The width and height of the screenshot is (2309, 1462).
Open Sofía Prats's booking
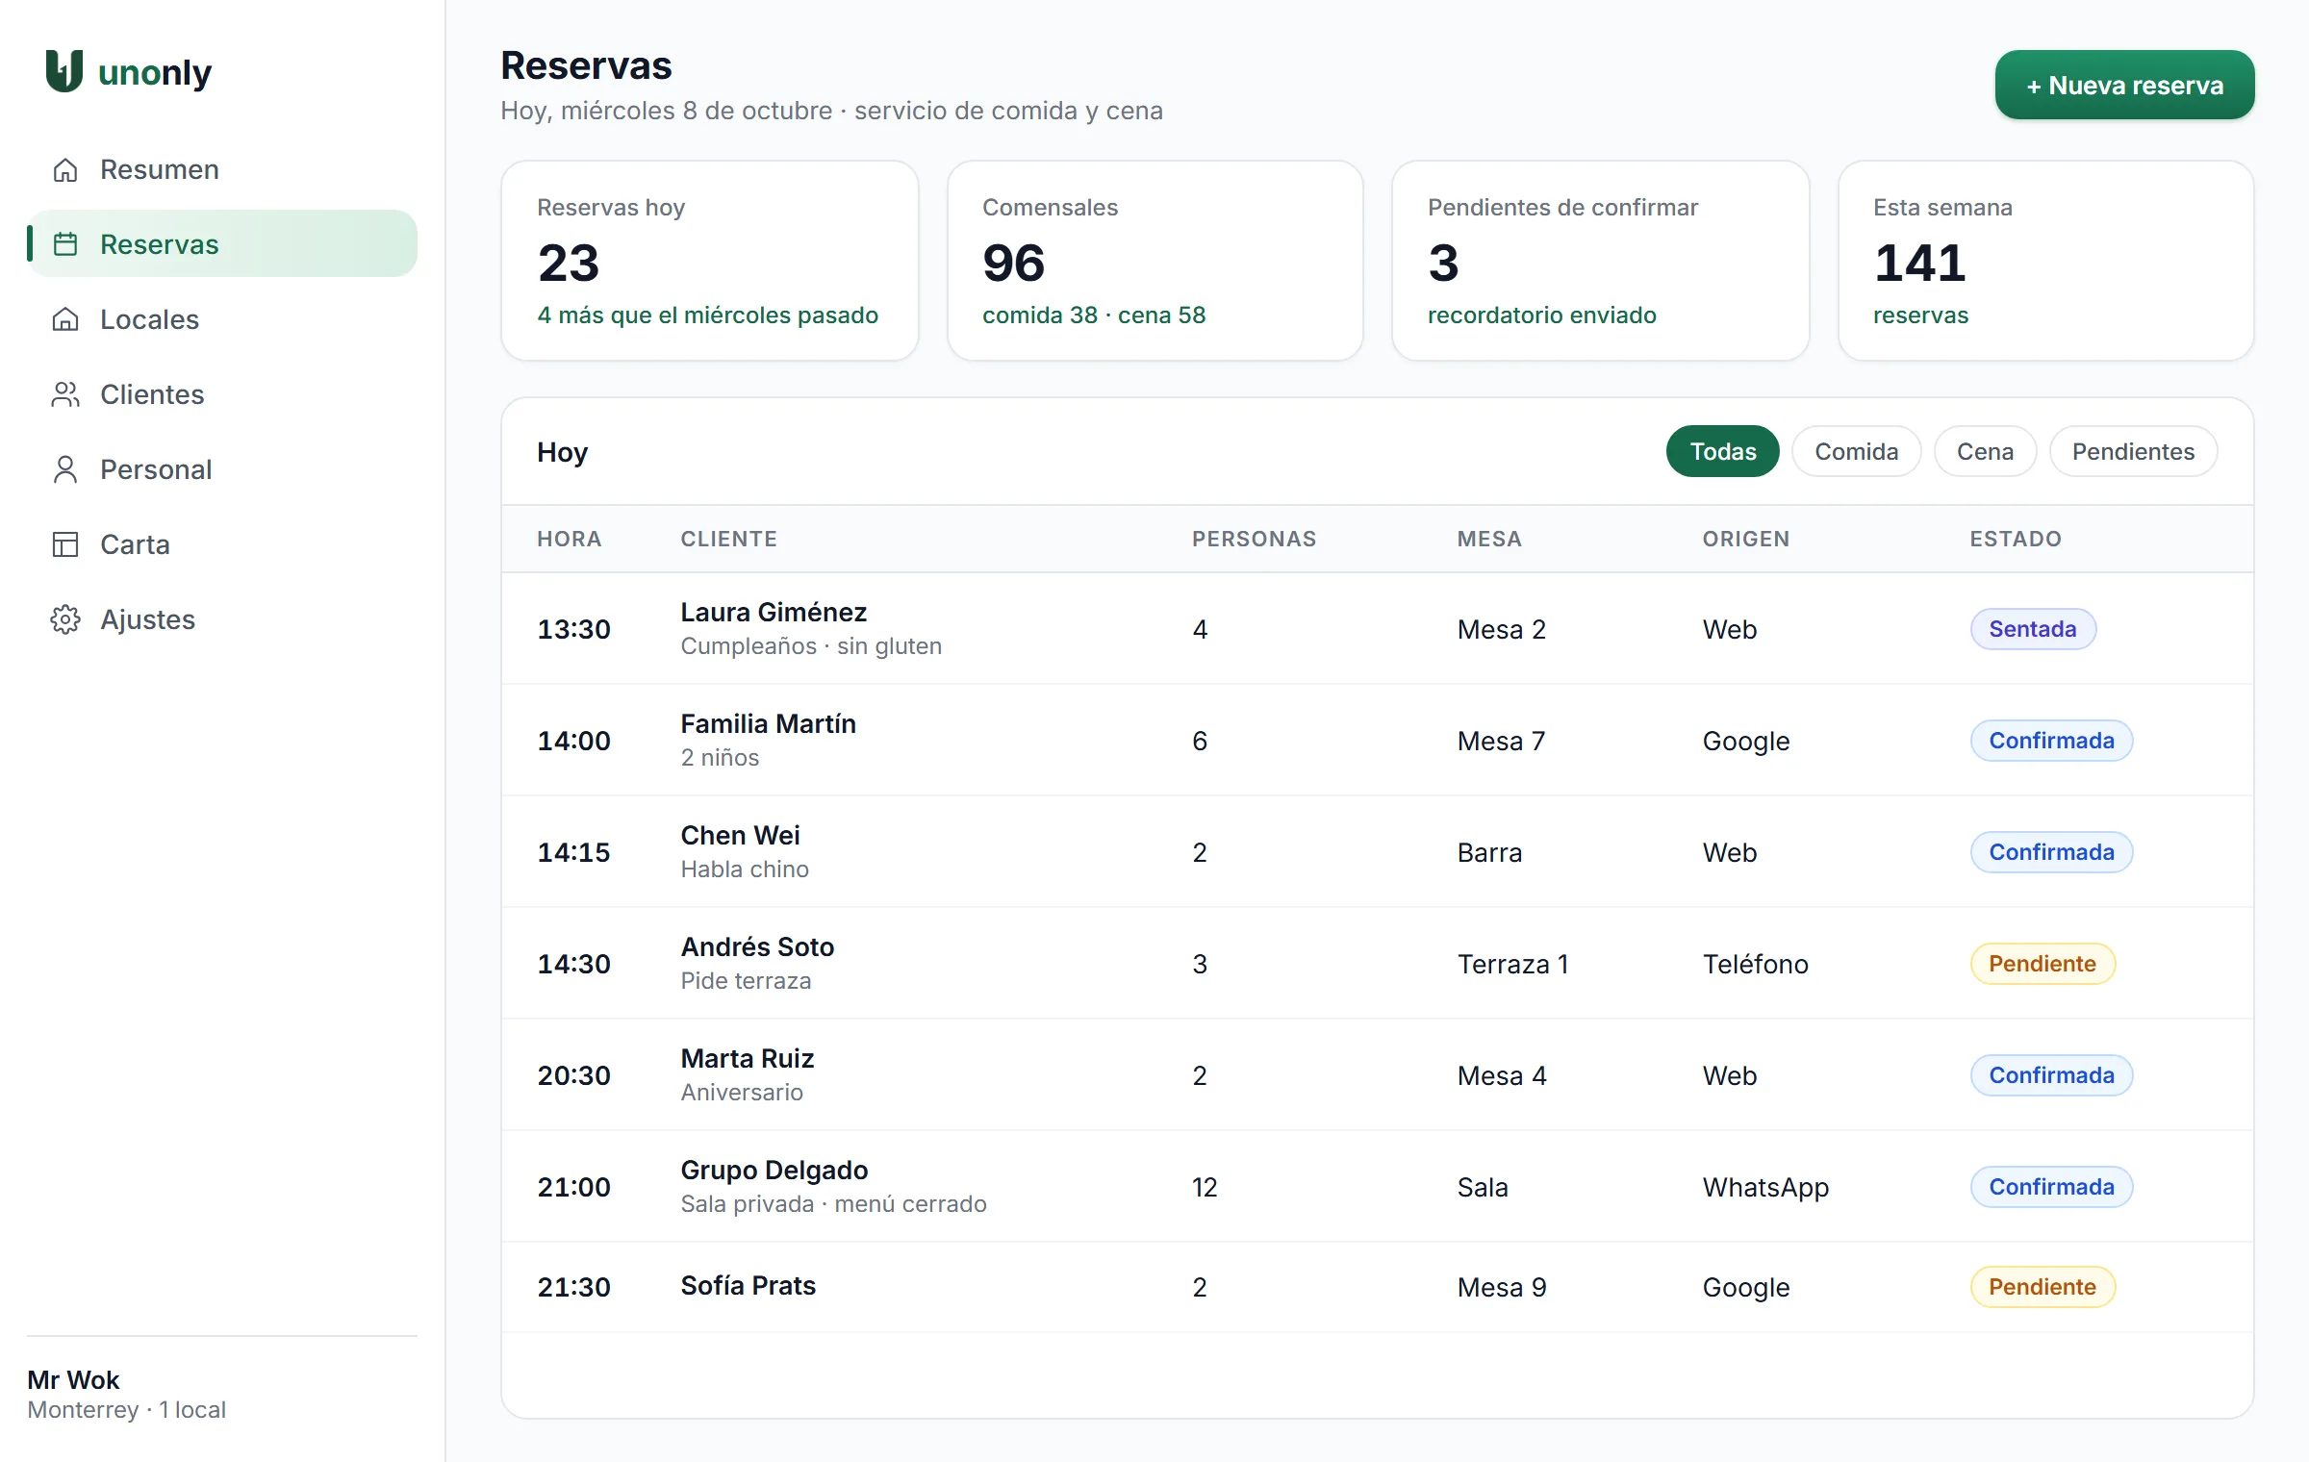1377,1287
